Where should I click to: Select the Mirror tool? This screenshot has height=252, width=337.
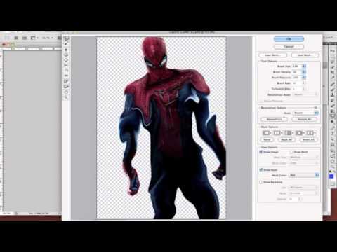pyautogui.click(x=67, y=70)
